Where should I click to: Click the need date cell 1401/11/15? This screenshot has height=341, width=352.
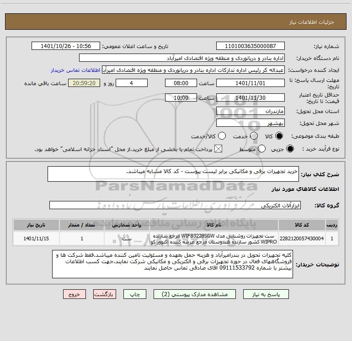pyautogui.click(x=36, y=238)
